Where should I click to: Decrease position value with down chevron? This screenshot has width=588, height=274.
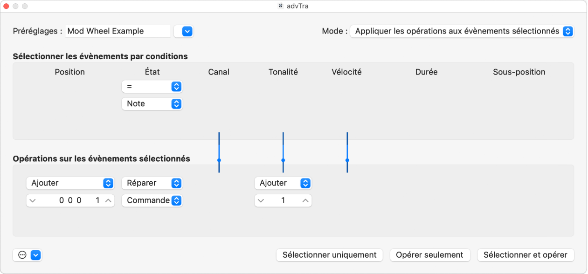click(x=32, y=201)
